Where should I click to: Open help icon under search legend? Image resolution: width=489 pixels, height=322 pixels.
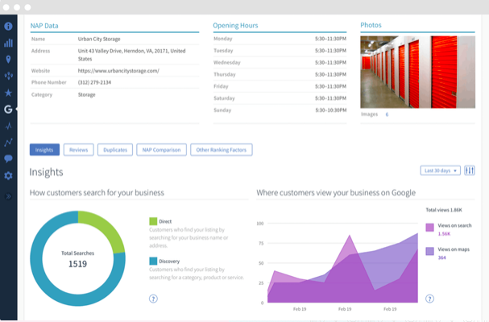(x=153, y=299)
